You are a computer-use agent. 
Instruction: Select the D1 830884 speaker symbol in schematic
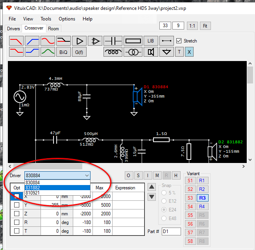pos(138,96)
